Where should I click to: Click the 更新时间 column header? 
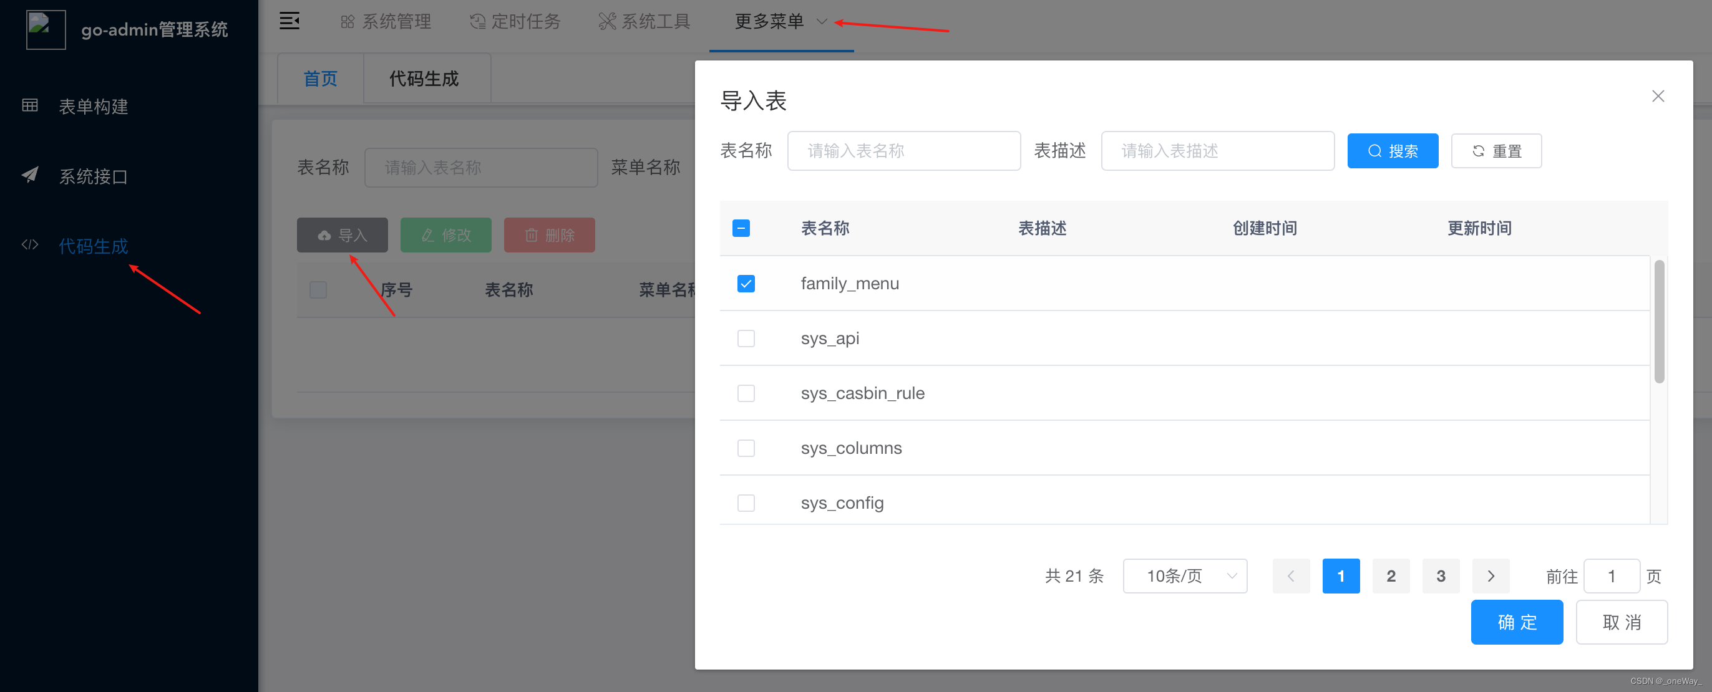click(x=1479, y=228)
